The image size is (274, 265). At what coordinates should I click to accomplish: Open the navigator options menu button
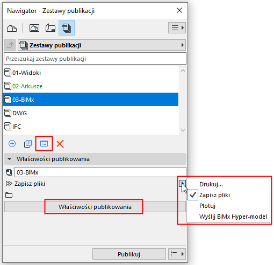click(177, 28)
